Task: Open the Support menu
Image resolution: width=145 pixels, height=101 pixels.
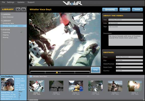Action: click(31, 2)
